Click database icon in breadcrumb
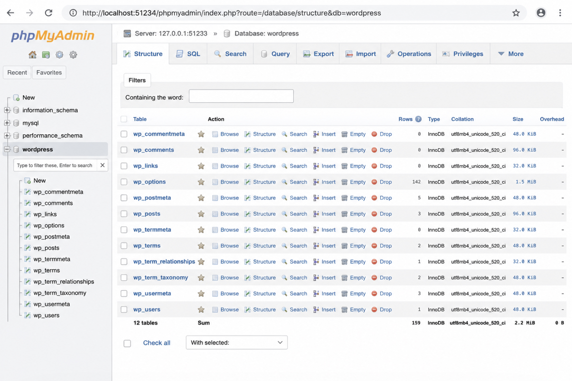This screenshot has width=572, height=381. click(x=227, y=34)
